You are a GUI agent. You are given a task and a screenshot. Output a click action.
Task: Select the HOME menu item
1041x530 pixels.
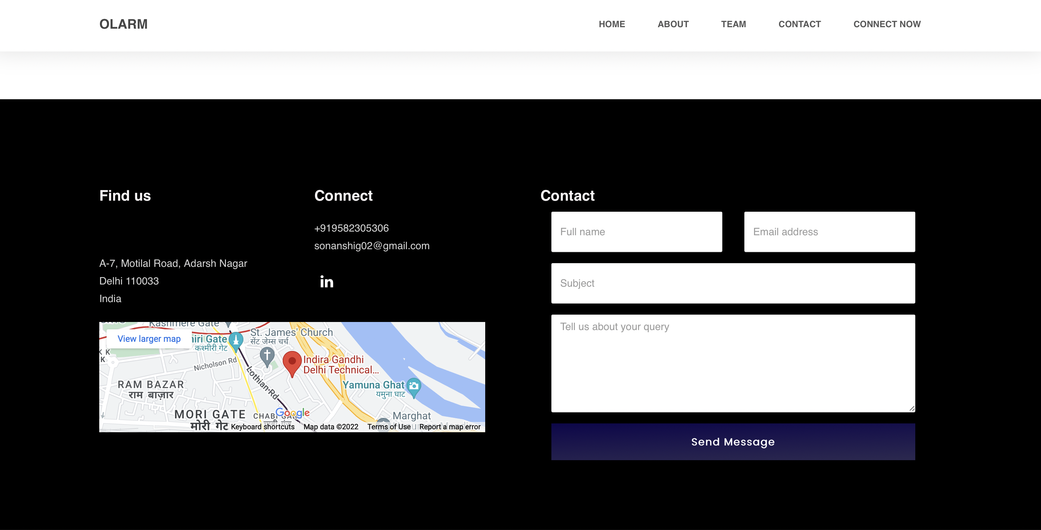click(x=611, y=24)
